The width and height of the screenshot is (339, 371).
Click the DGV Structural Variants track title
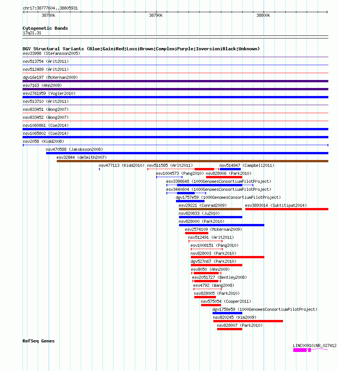pos(141,49)
